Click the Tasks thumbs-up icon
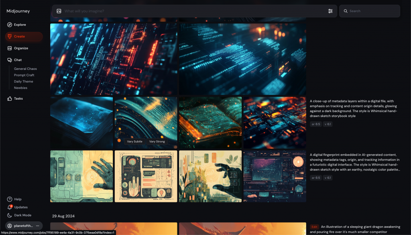The width and height of the screenshot is (411, 235). tap(10, 98)
